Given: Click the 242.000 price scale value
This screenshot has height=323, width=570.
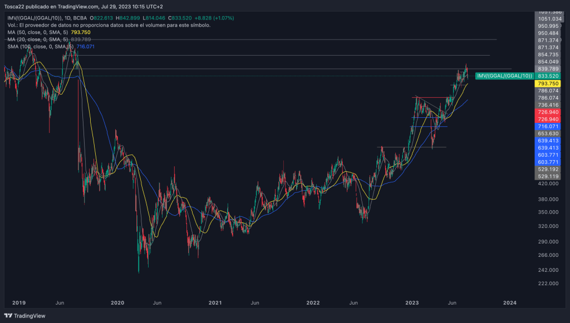Looking at the screenshot, I should click(548, 270).
